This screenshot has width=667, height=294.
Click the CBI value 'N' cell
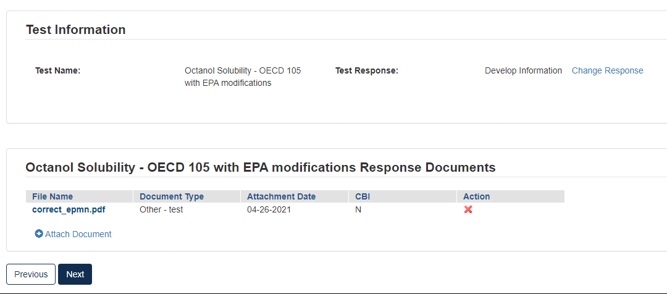(358, 209)
